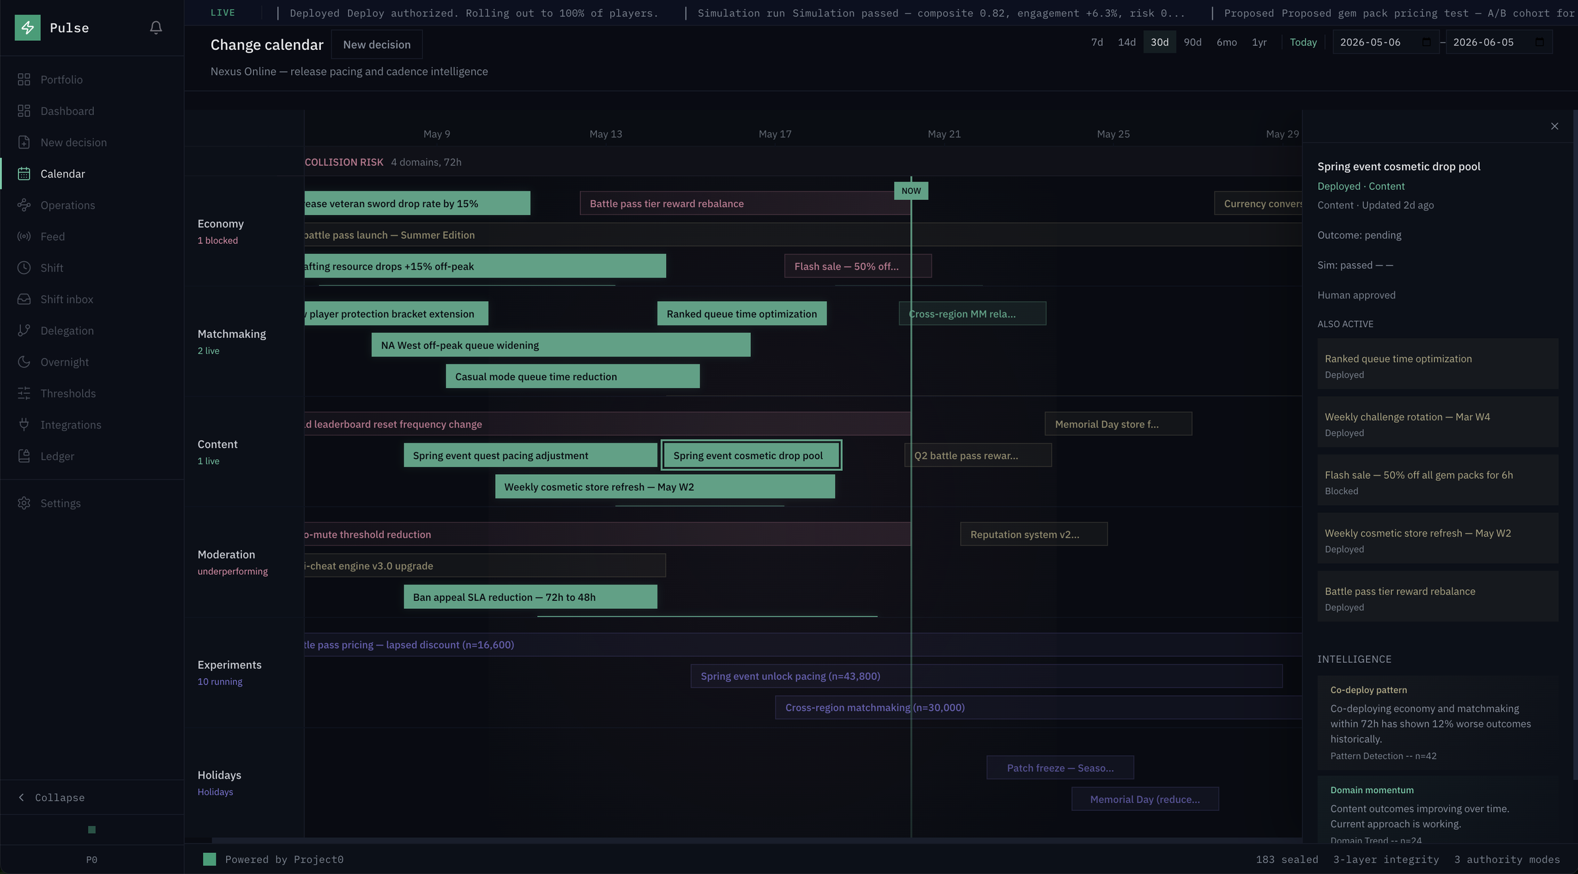Click the Calendar icon in sidebar
The image size is (1578, 874).
click(24, 174)
